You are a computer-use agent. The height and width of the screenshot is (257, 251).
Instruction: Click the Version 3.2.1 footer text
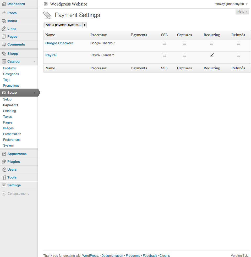(x=240, y=255)
